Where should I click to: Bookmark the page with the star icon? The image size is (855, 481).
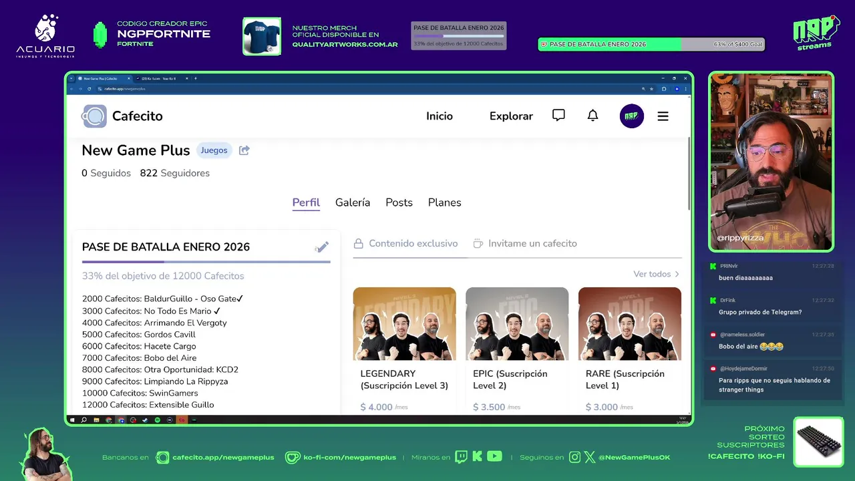click(x=651, y=89)
